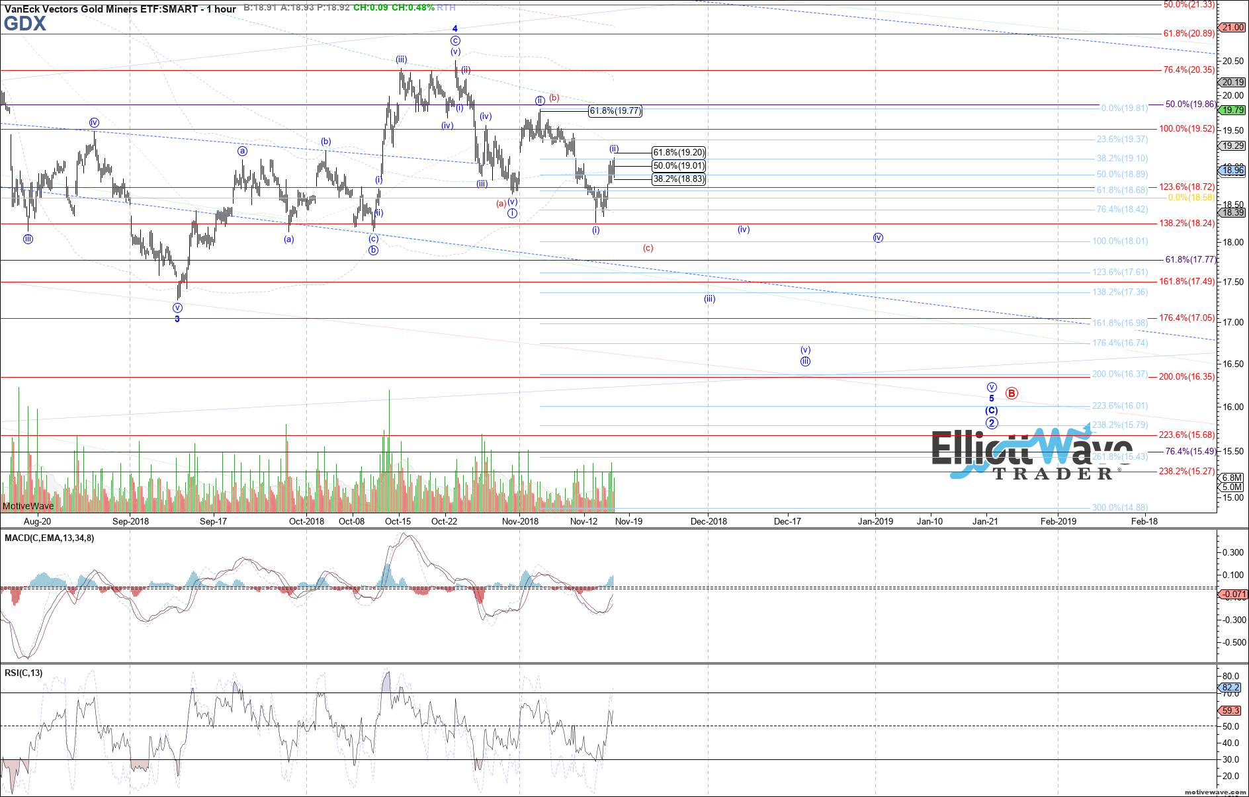The width and height of the screenshot is (1249, 797).
Task: Click the red 59.3 RSI value tag
Action: click(1230, 710)
